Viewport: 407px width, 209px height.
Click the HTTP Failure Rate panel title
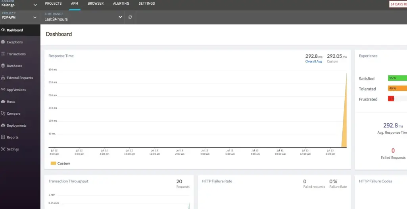coord(217,181)
